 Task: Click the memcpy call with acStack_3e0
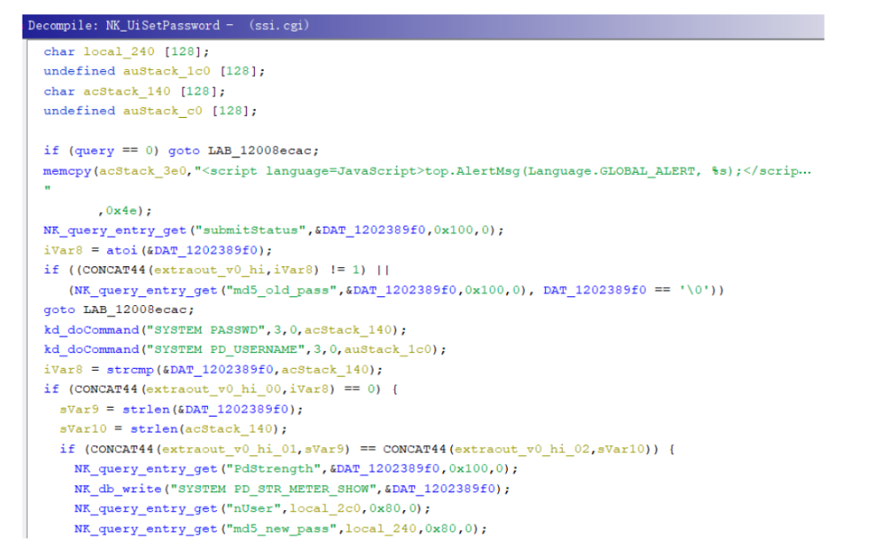(428, 171)
